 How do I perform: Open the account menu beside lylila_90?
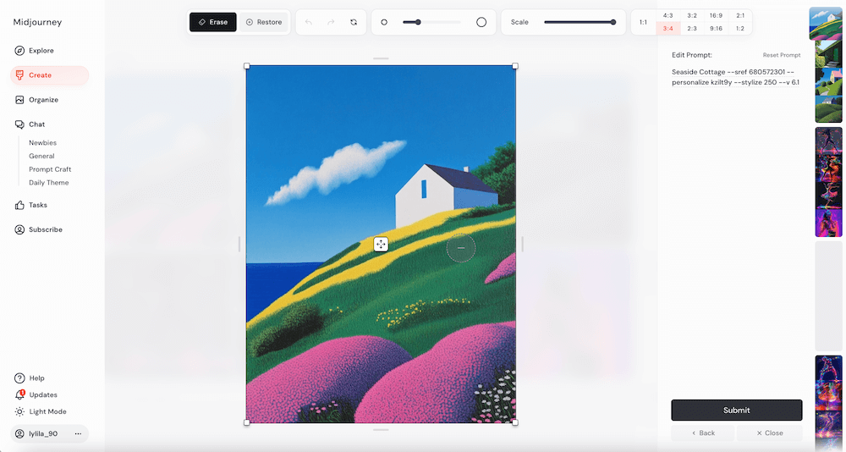point(78,433)
